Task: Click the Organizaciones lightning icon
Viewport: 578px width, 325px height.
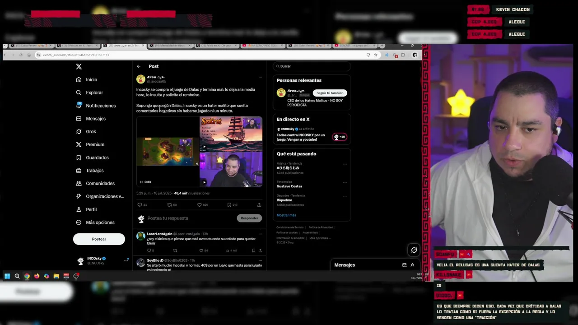Action: tap(79, 196)
